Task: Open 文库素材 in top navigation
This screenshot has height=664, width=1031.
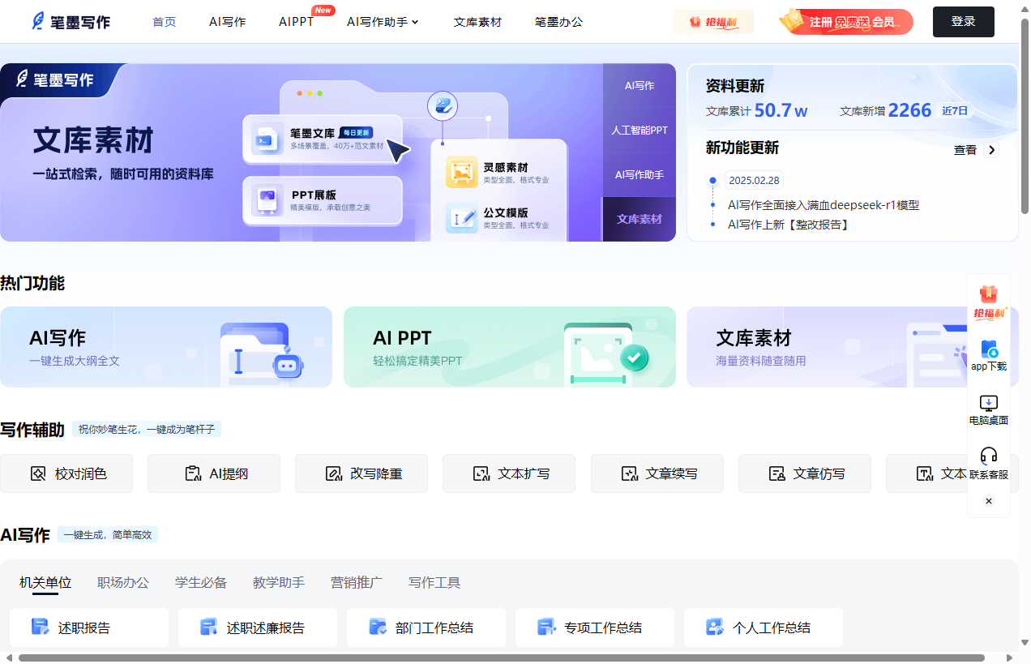Action: coord(477,22)
